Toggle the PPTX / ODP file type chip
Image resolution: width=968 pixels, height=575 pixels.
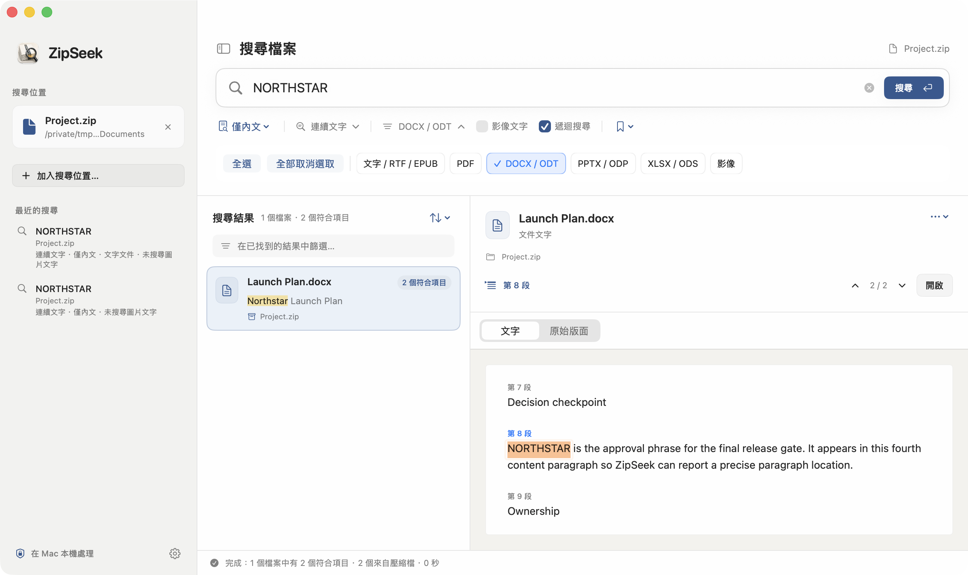[603, 164]
